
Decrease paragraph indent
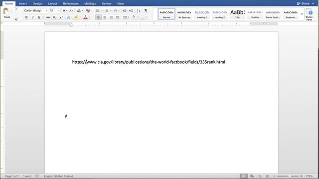(124, 10)
